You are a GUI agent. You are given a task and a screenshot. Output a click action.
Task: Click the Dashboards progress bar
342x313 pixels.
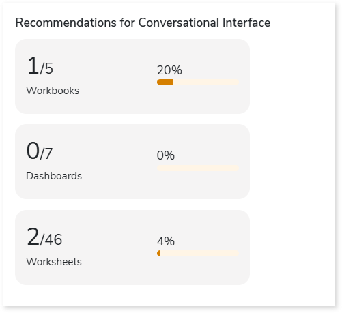(x=198, y=168)
